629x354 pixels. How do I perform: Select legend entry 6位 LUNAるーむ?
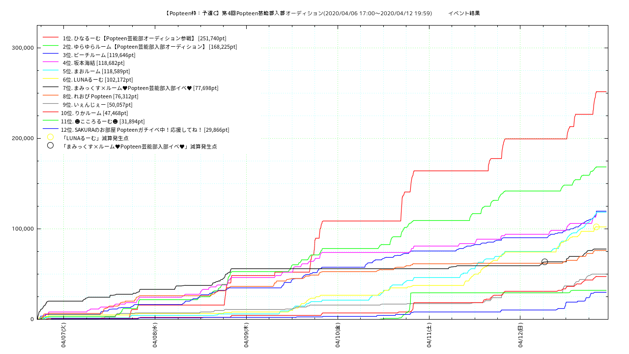[x=97, y=80]
